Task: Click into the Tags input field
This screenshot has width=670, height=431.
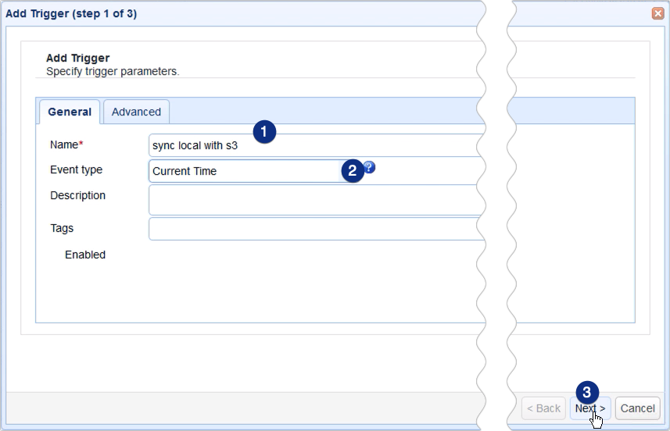Action: (x=313, y=229)
